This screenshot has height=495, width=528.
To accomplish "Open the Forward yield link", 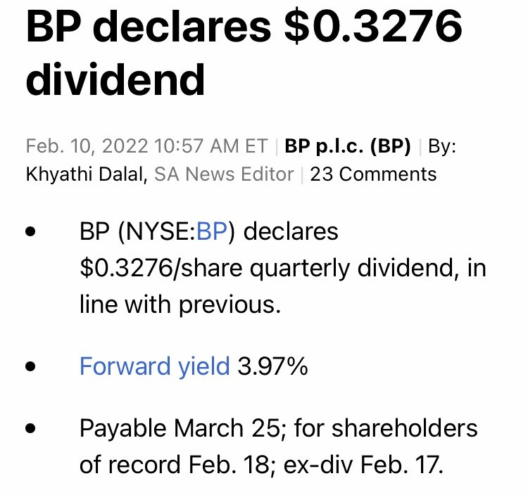I will click(155, 366).
